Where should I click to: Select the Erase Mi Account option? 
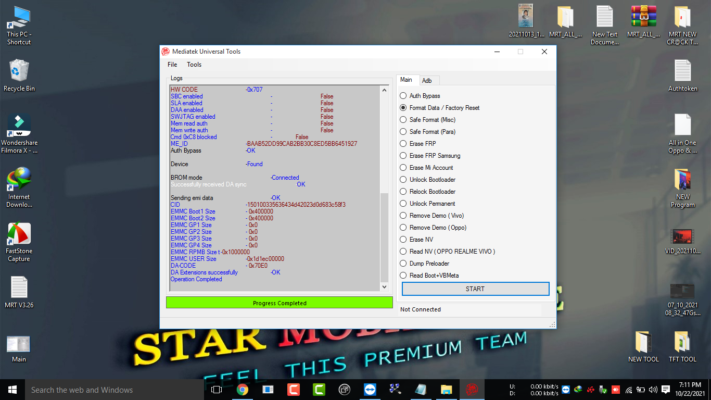click(x=426, y=168)
